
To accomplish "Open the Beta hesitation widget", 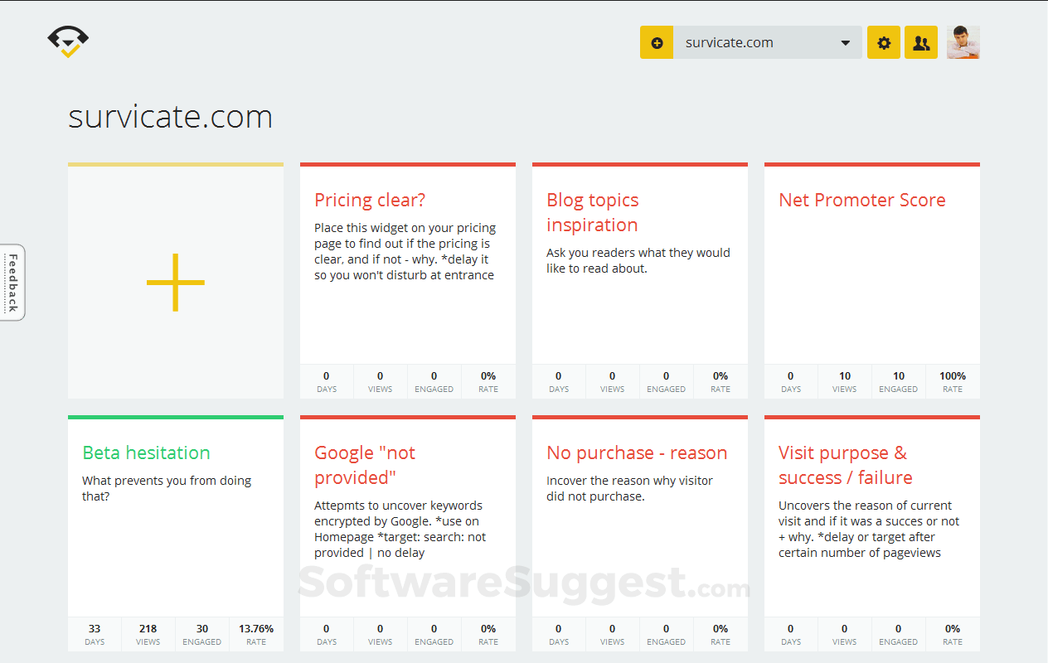I will (x=147, y=452).
